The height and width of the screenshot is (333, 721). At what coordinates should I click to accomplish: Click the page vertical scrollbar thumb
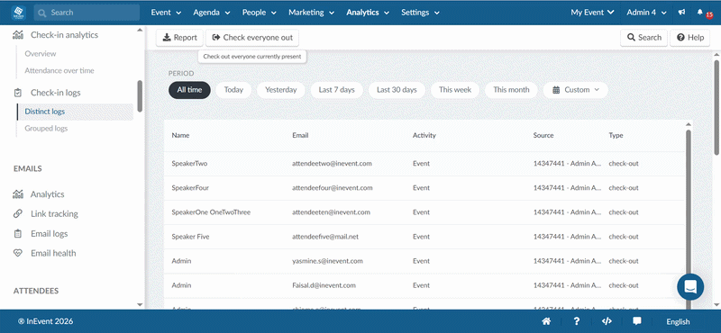716,107
